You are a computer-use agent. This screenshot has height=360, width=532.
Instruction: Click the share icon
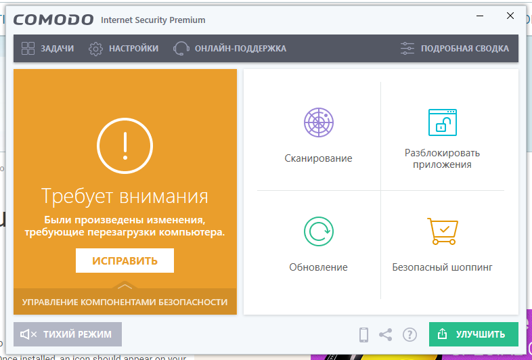(385, 334)
